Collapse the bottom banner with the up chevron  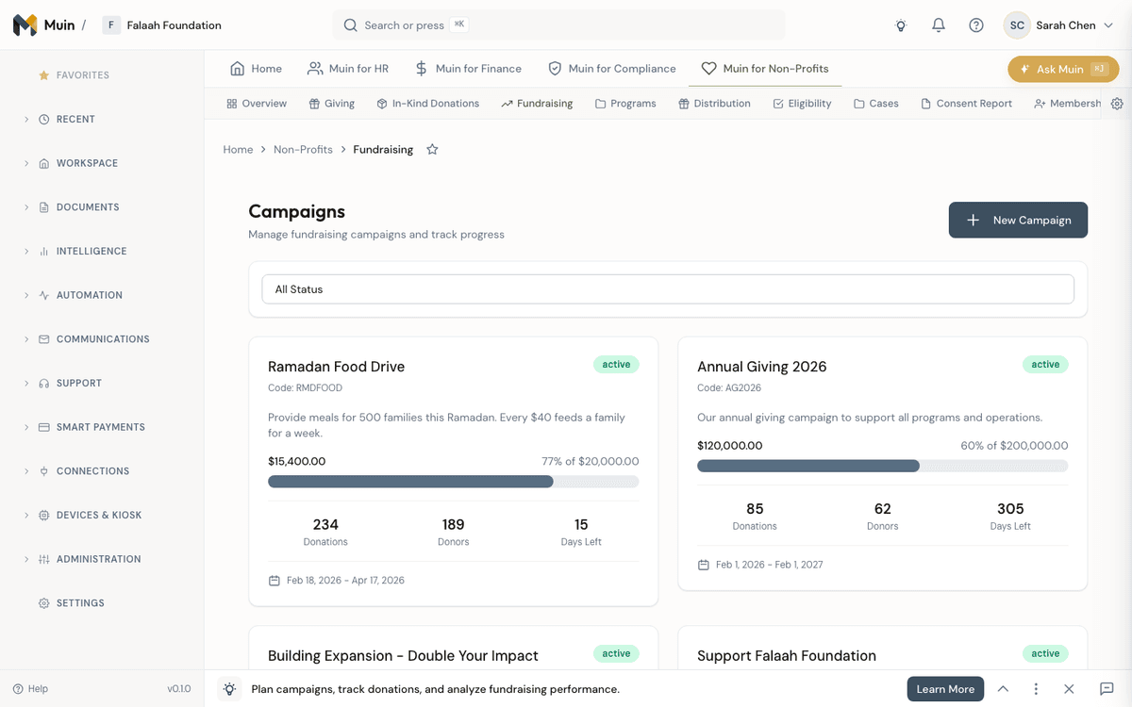pos(1003,689)
